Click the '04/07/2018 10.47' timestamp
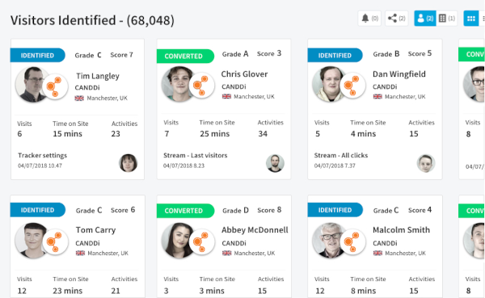 click(40, 166)
